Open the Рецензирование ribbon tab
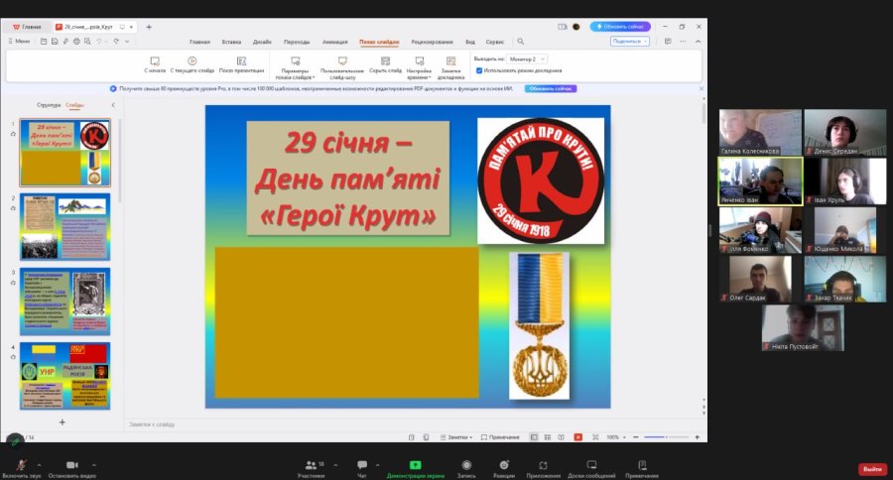Viewport: 893px width, 480px height. 433,42
